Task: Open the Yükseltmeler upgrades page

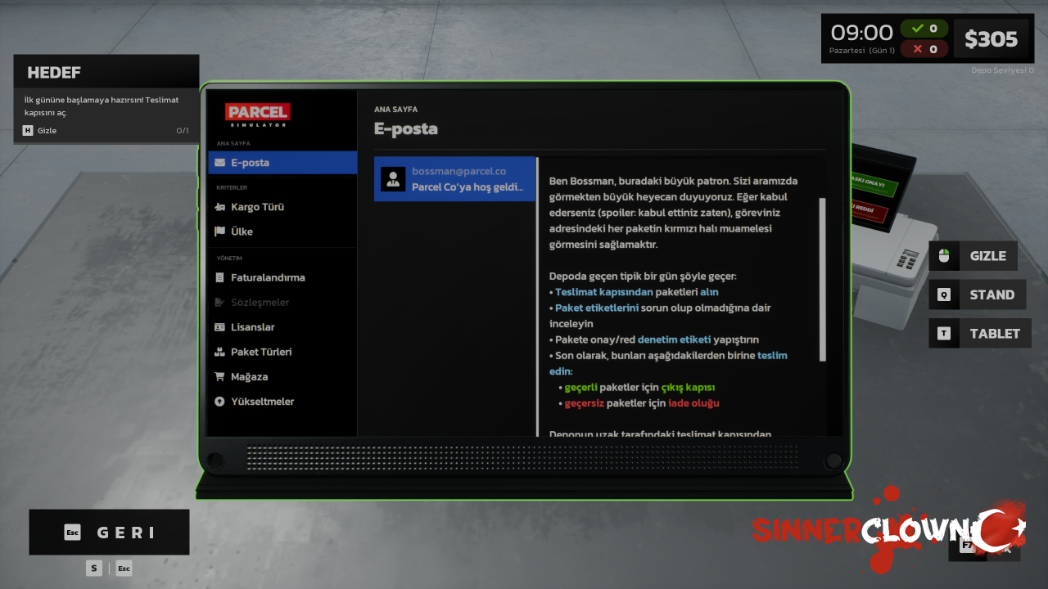Action: click(282, 402)
